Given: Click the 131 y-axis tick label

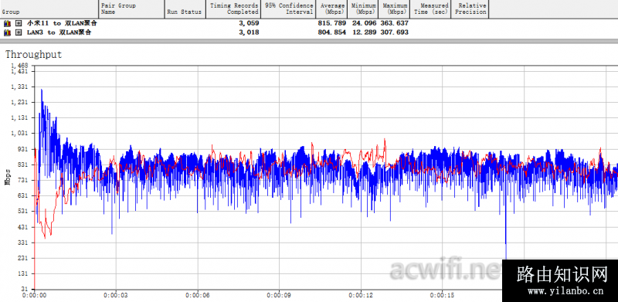Looking at the screenshot, I should tap(23, 273).
